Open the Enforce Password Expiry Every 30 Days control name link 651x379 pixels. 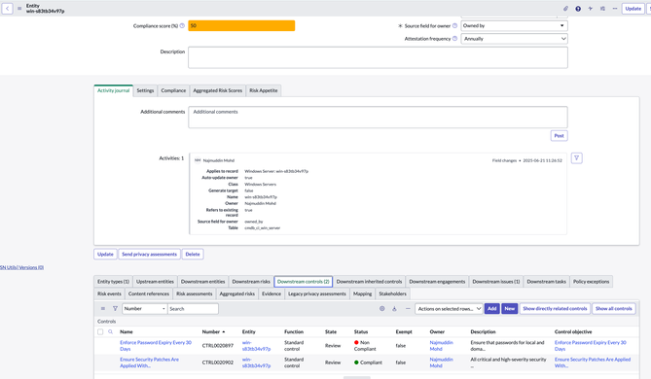point(156,345)
